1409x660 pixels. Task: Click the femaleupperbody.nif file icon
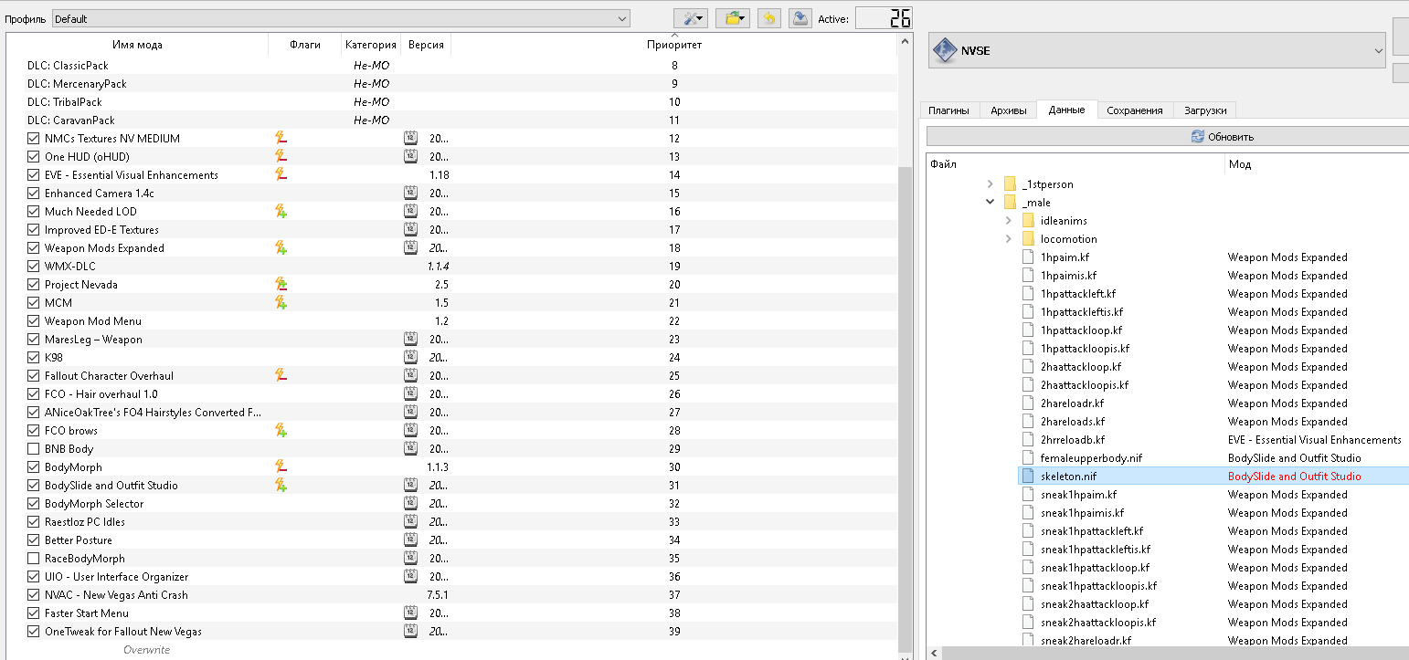coord(1028,458)
